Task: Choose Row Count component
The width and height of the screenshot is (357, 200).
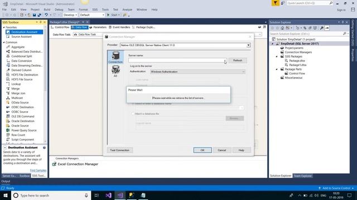Action: [18, 135]
